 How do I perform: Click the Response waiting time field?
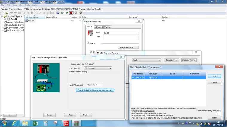click(x=218, y=114)
